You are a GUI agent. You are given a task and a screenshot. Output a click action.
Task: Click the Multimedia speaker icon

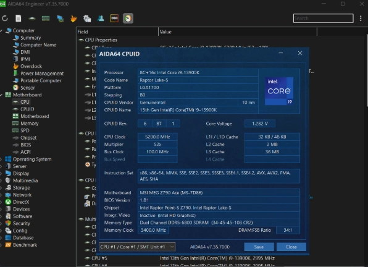point(8,180)
